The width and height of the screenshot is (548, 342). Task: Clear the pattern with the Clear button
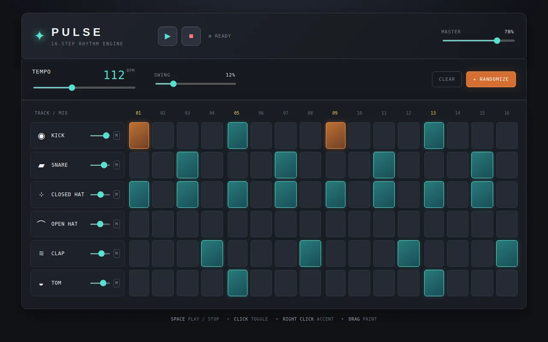click(447, 79)
